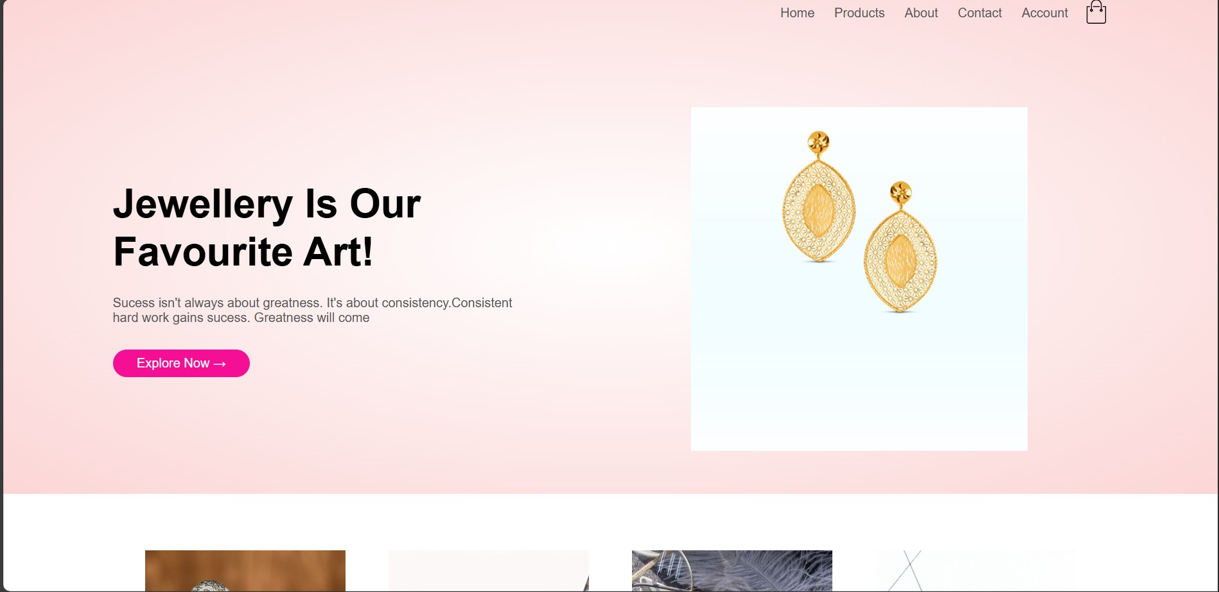1219x592 pixels.
Task: Open the Products menu item
Action: point(859,13)
